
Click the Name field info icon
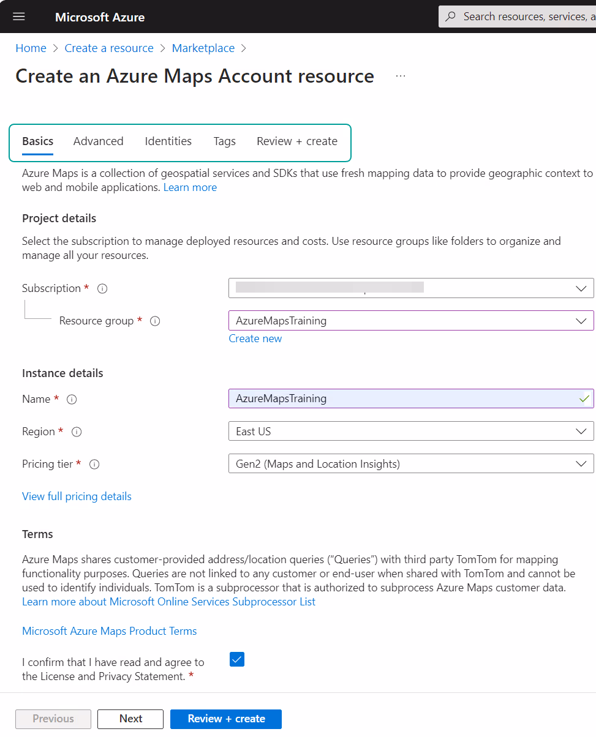pos(72,399)
